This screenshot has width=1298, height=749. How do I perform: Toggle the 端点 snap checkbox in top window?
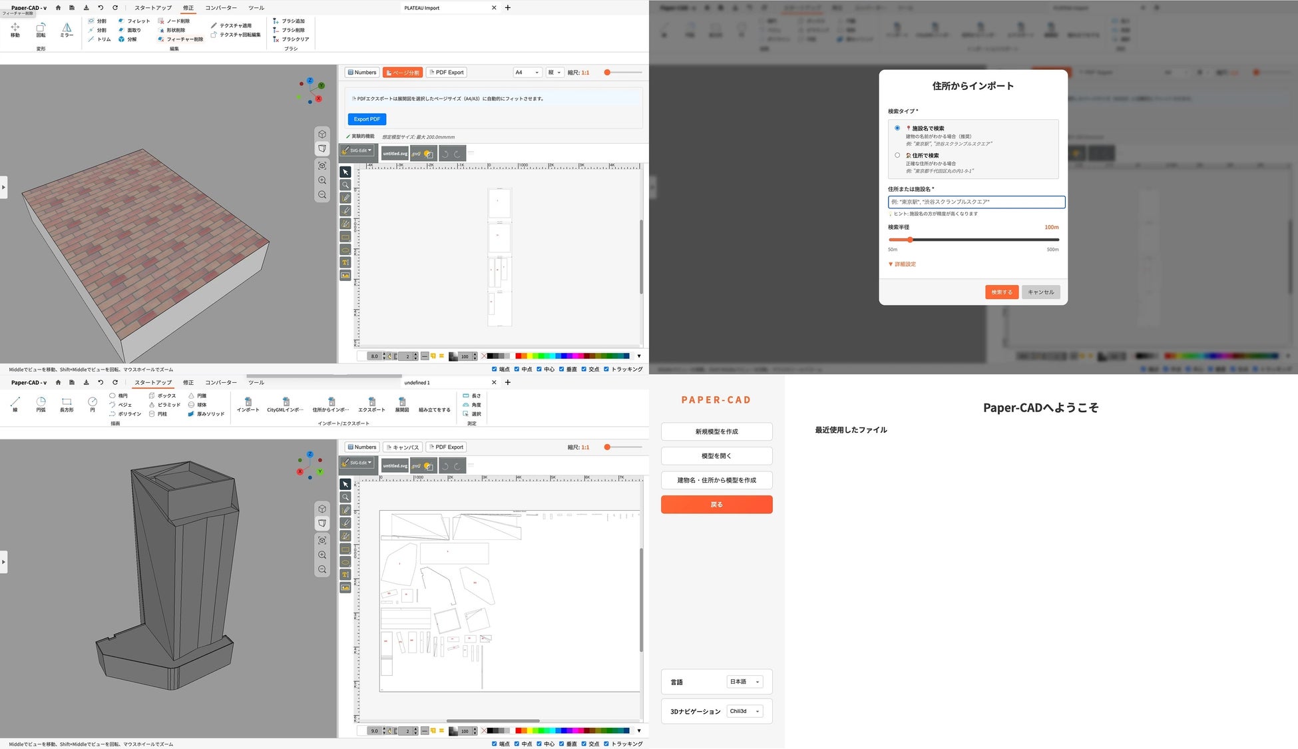(x=494, y=369)
